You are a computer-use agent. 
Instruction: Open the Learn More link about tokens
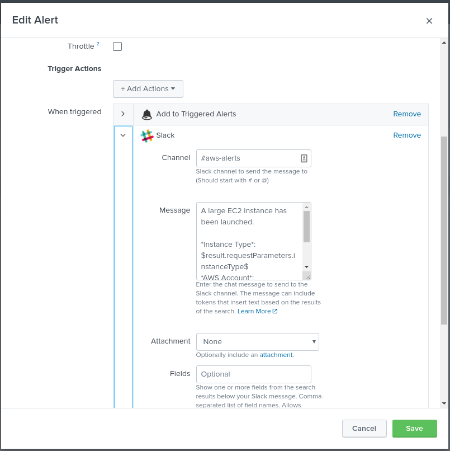254,311
